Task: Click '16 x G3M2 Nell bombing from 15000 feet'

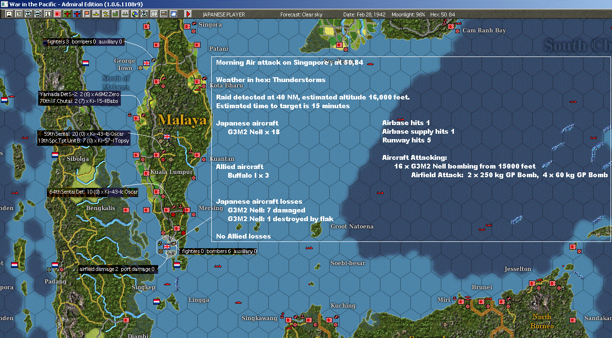Action: (465, 167)
